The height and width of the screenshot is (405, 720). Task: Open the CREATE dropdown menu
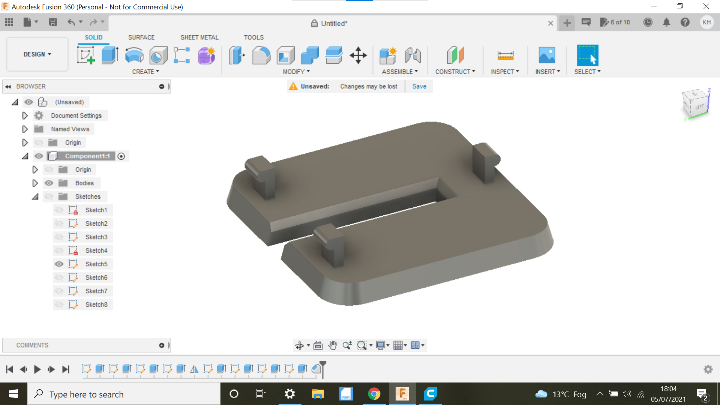click(145, 72)
